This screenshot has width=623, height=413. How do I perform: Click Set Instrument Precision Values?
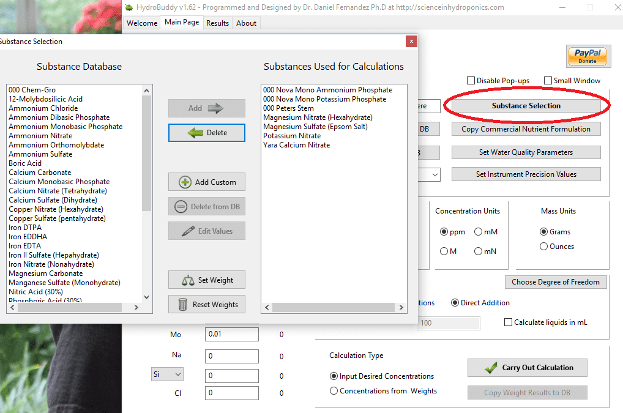[526, 174]
